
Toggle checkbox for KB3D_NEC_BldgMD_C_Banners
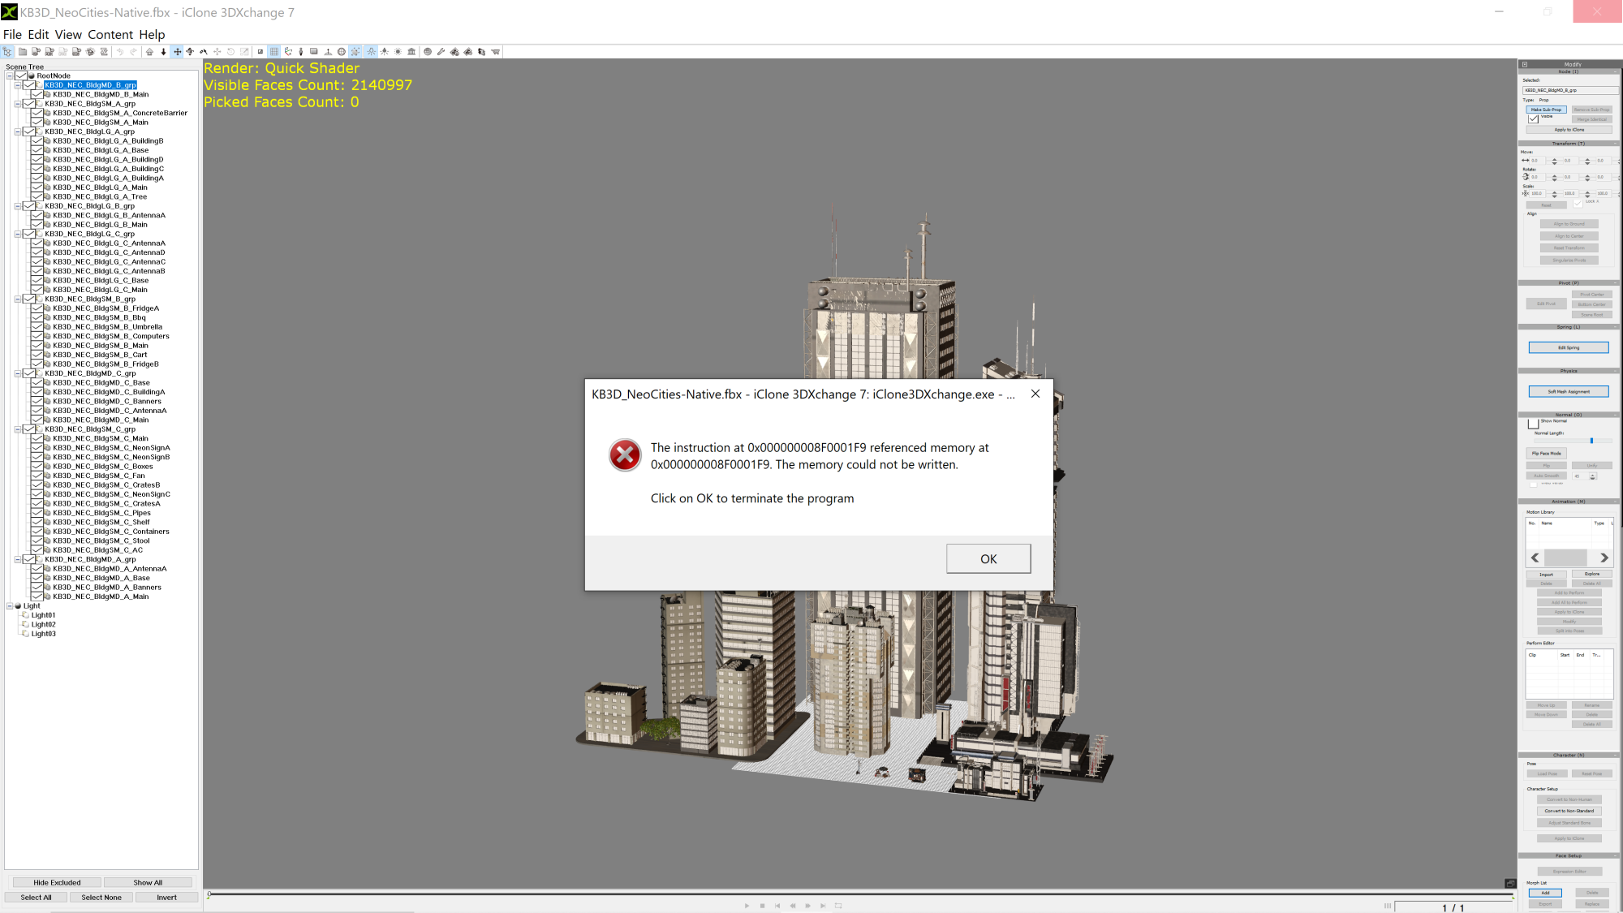click(x=37, y=401)
